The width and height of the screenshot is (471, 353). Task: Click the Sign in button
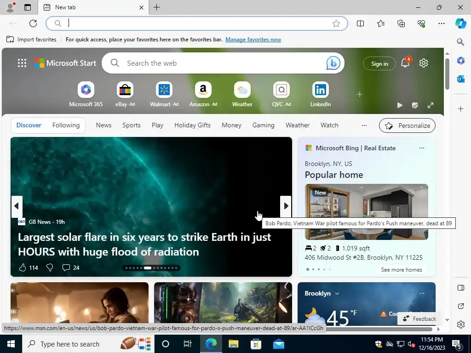[379, 63]
